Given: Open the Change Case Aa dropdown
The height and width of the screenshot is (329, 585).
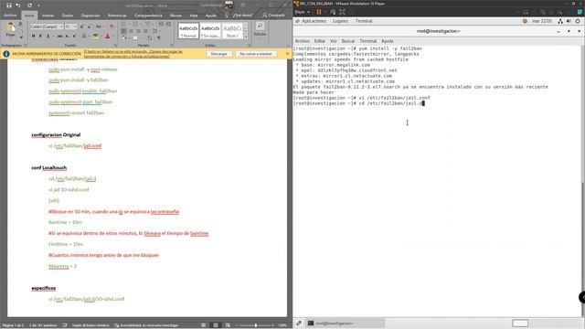Looking at the screenshot, I should tap(99, 27).
